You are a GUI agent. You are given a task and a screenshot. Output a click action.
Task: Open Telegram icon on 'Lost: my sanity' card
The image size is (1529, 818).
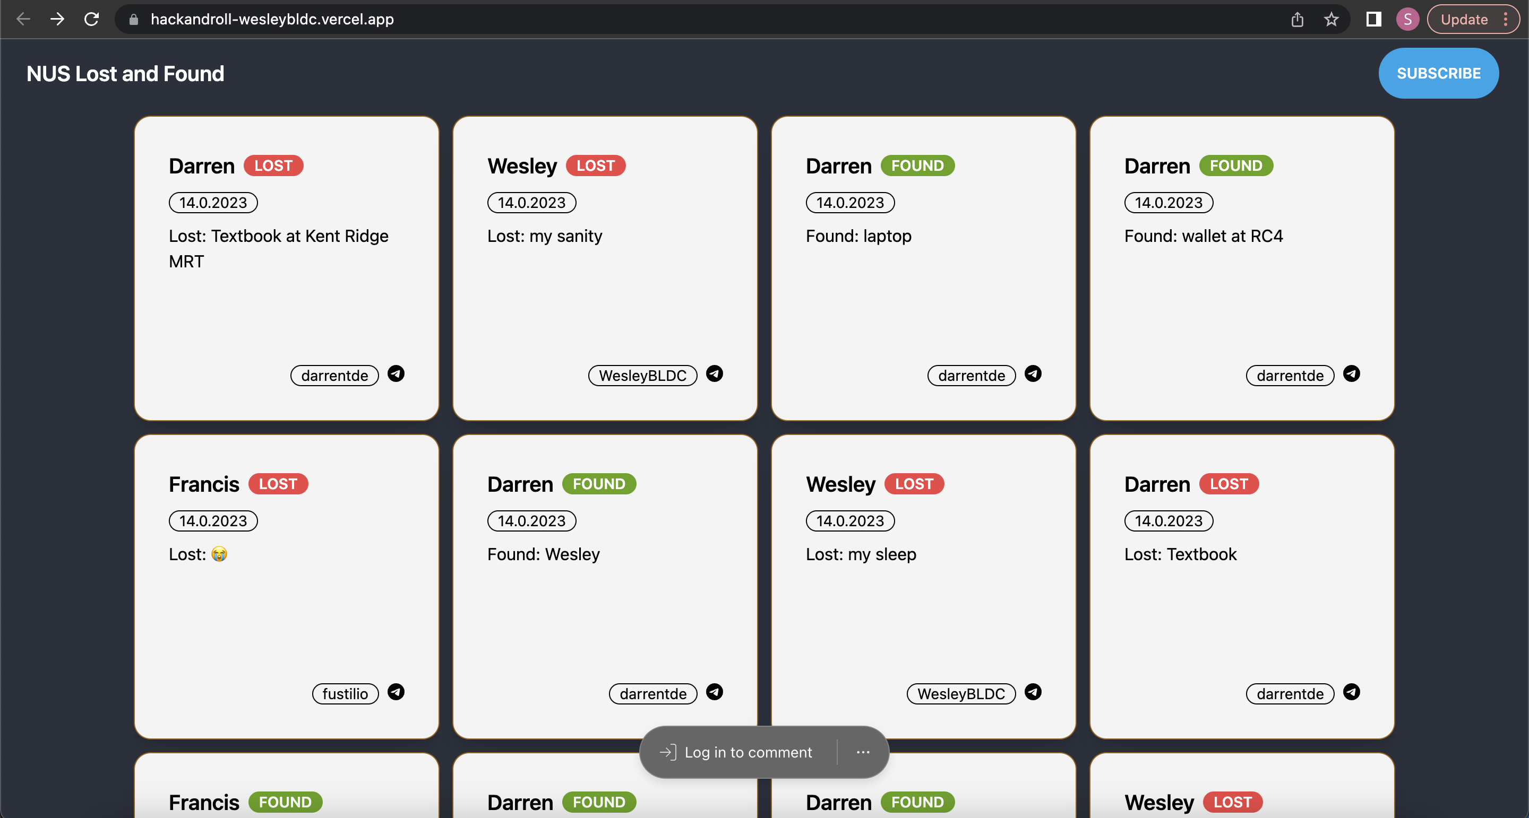tap(714, 373)
